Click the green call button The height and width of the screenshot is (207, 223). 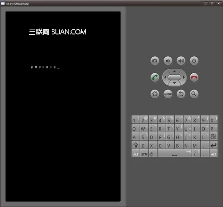155,77
